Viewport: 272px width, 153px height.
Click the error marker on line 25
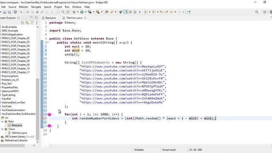42,118
